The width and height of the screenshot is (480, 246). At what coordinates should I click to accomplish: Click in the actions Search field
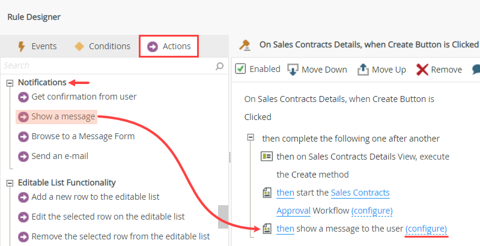(x=108, y=65)
